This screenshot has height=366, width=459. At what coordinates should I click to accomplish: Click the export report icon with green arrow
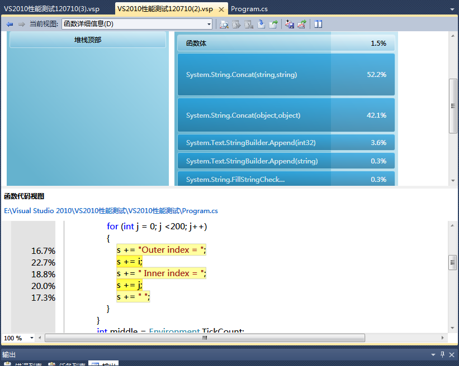(273, 24)
